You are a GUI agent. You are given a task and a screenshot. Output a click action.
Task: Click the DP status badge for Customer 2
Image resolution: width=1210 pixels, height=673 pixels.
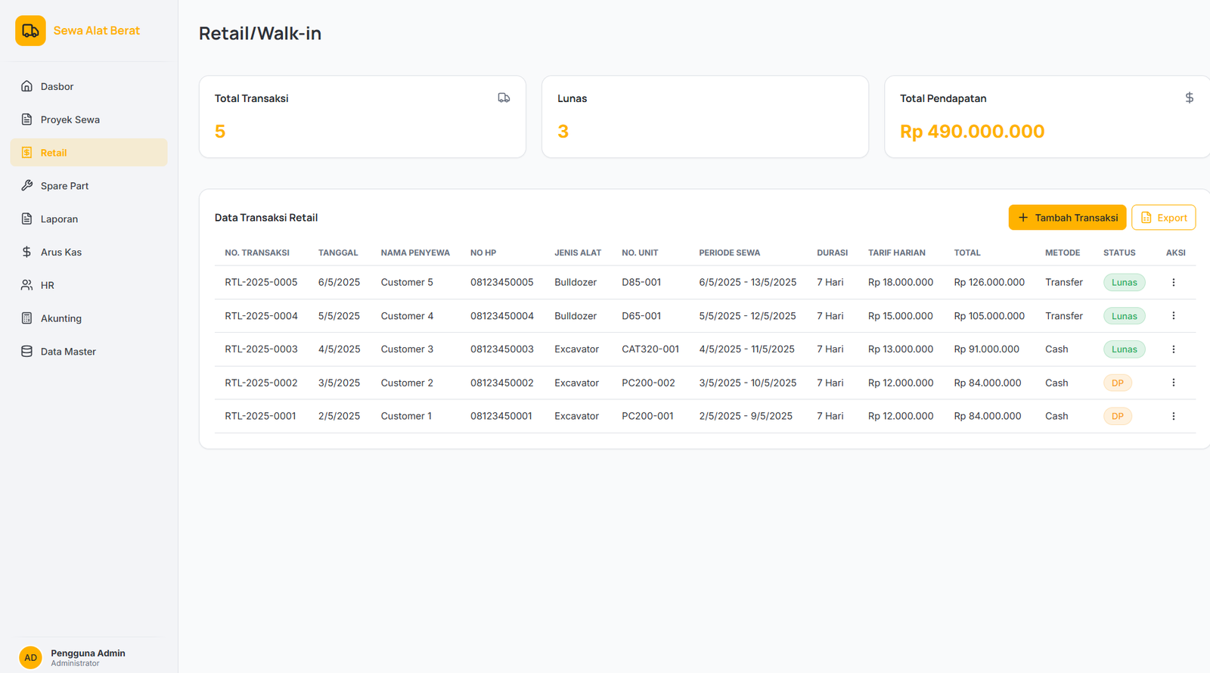coord(1117,383)
